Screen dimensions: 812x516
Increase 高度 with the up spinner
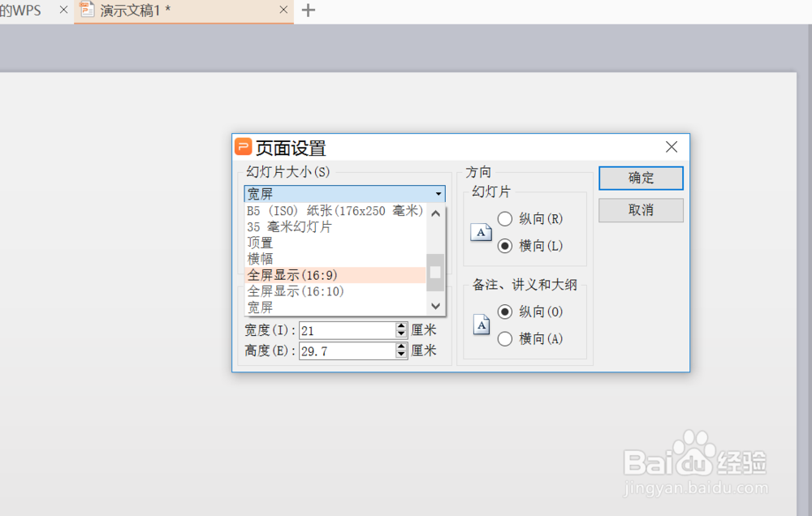point(401,346)
